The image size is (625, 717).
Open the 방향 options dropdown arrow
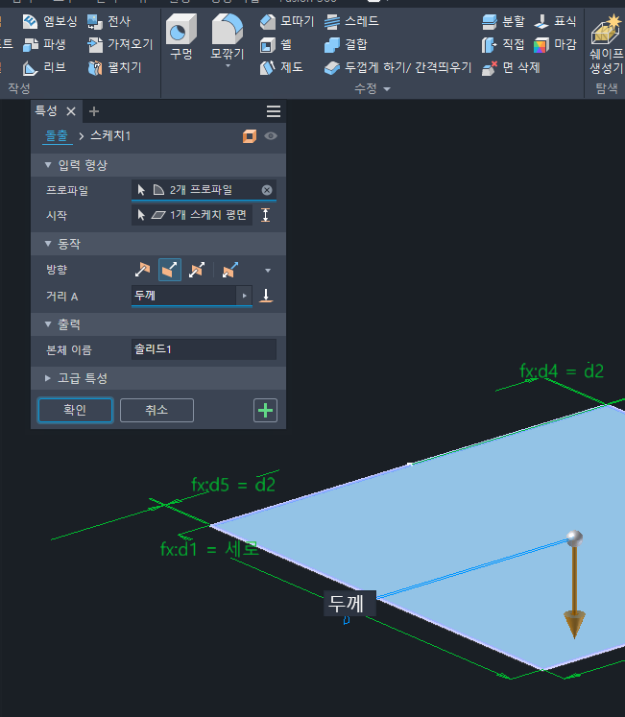[268, 271]
